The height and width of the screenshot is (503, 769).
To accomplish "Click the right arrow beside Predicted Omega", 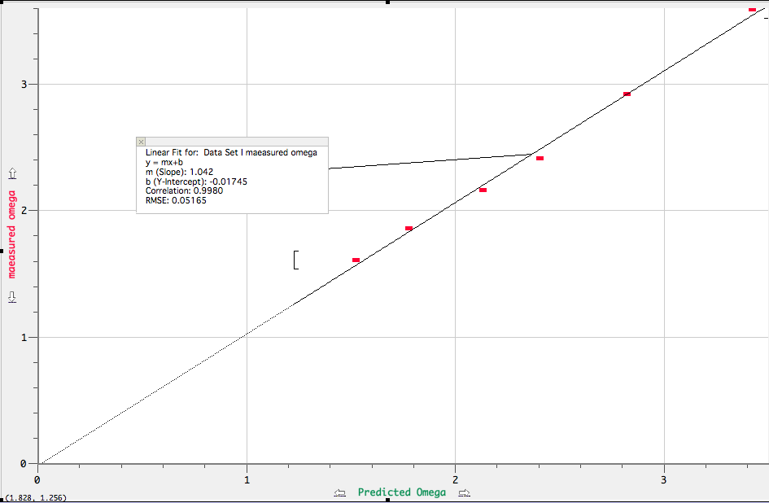I will tap(464, 492).
